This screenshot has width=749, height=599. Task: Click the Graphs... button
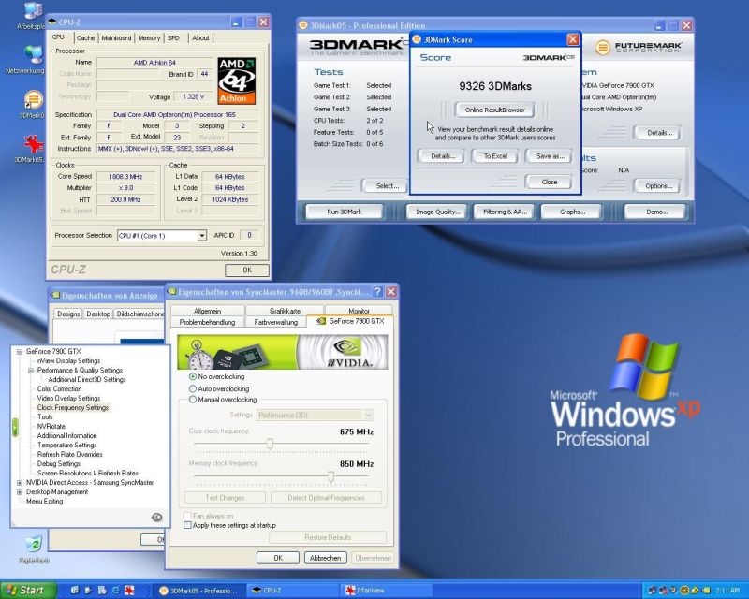click(x=572, y=212)
